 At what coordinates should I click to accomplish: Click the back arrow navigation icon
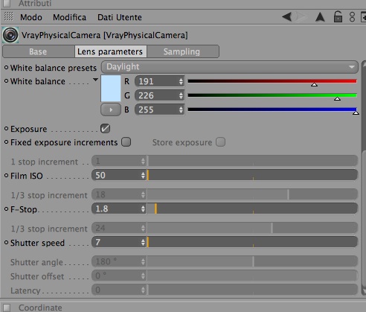pyautogui.click(x=286, y=17)
